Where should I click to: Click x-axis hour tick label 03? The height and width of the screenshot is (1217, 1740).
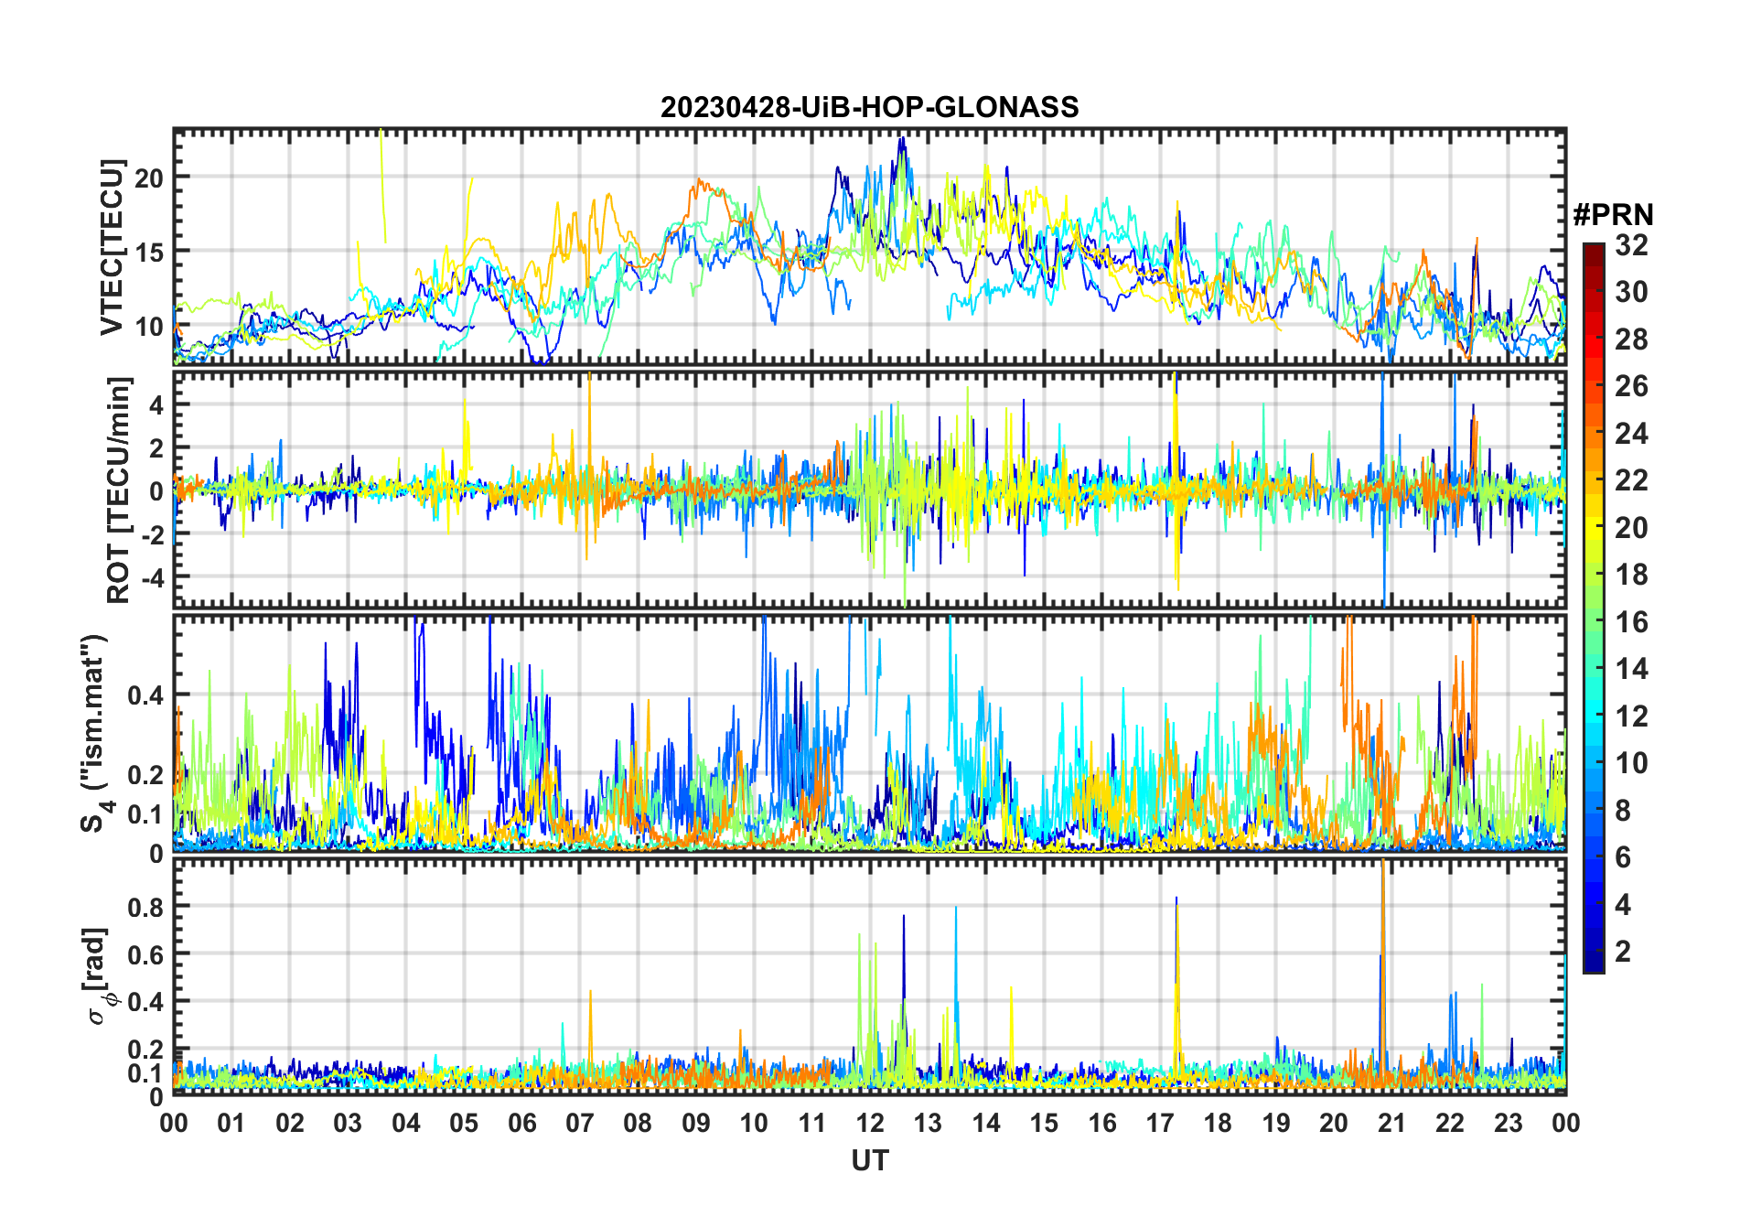[348, 1123]
